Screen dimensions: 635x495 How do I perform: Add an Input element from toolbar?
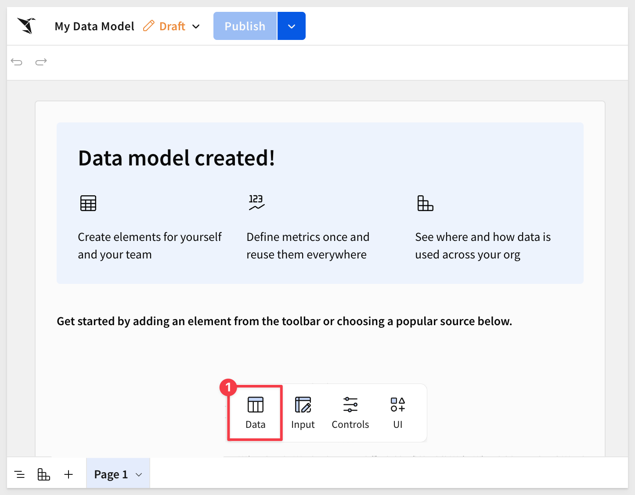point(303,413)
